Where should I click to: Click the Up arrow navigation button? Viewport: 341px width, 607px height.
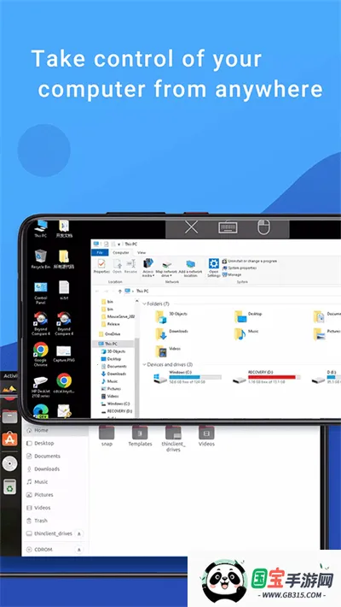tap(119, 292)
